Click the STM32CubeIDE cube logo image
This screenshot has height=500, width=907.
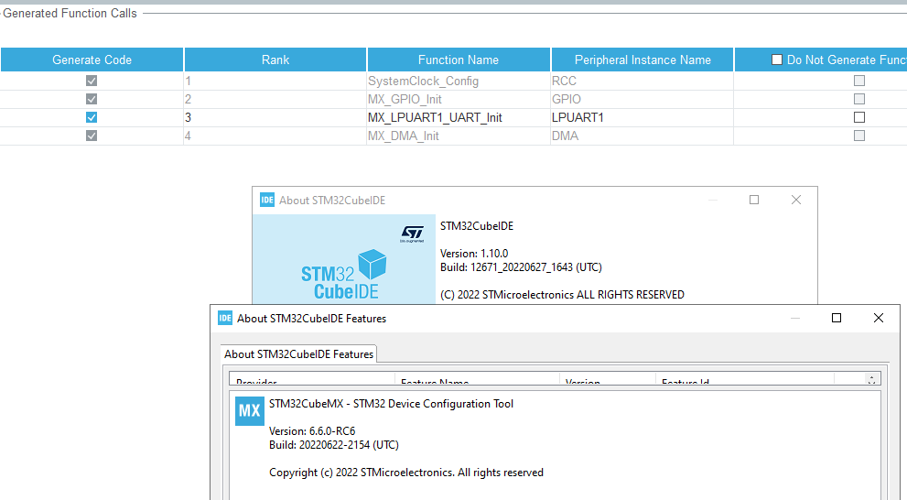[x=344, y=274]
